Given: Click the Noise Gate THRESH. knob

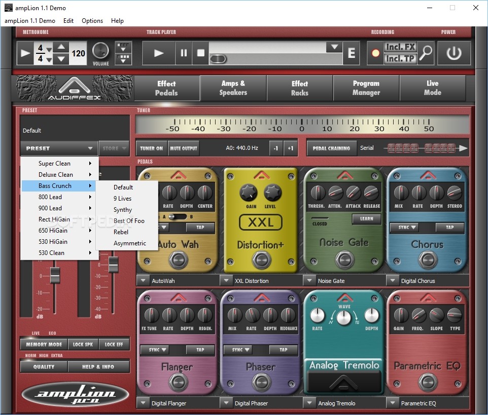Looking at the screenshot, I should click(317, 193).
